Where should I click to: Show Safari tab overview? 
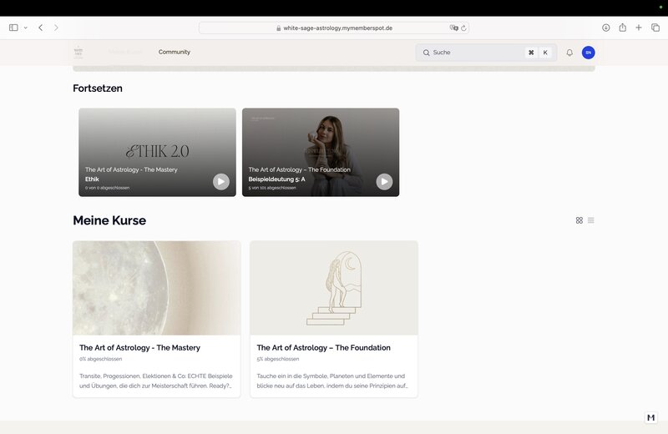point(655,28)
